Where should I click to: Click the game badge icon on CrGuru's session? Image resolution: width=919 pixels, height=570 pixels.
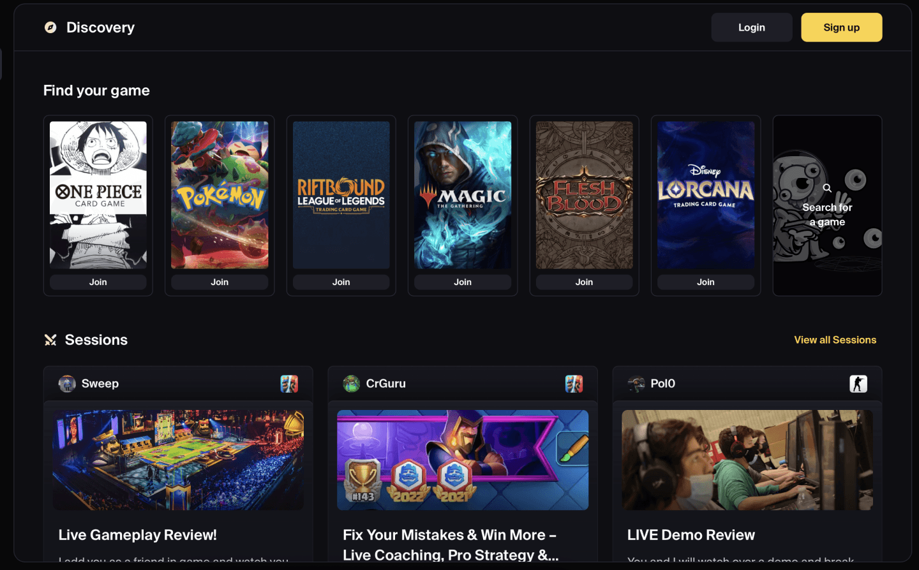[574, 384]
